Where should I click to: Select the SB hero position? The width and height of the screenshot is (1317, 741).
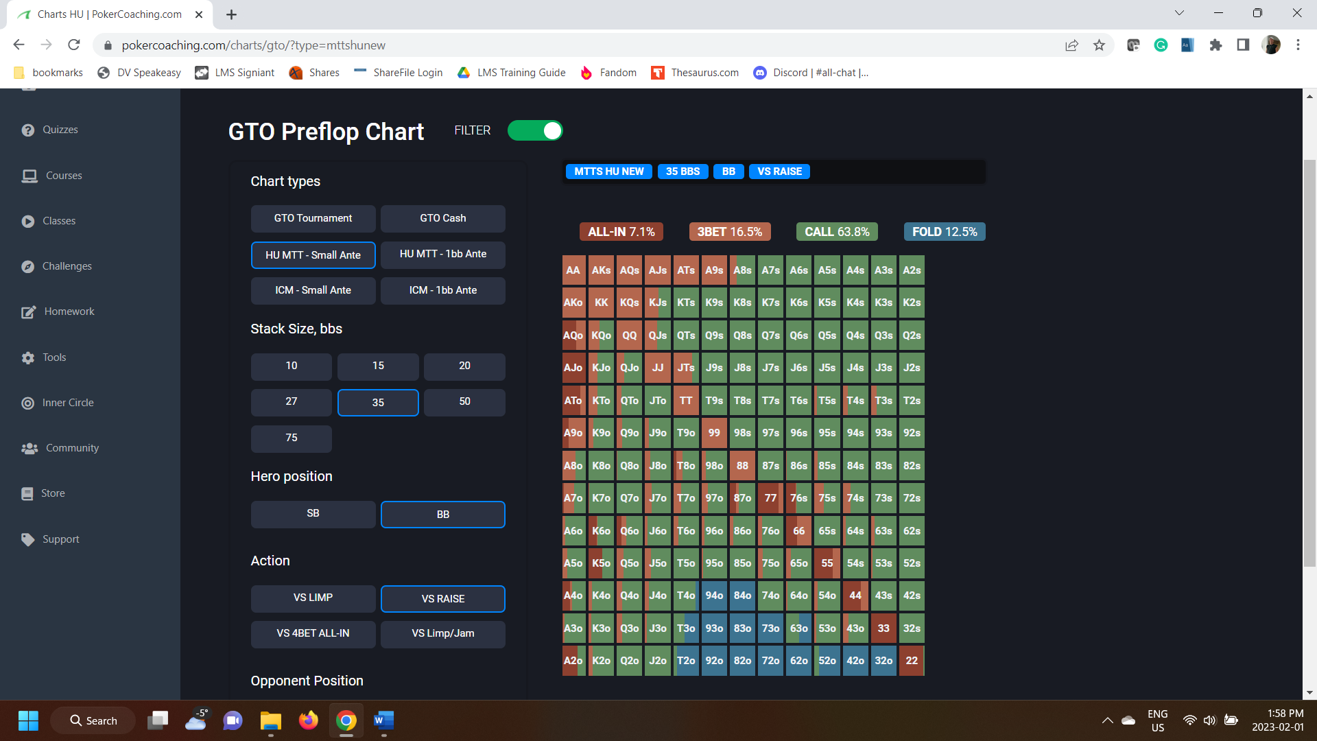click(x=313, y=513)
